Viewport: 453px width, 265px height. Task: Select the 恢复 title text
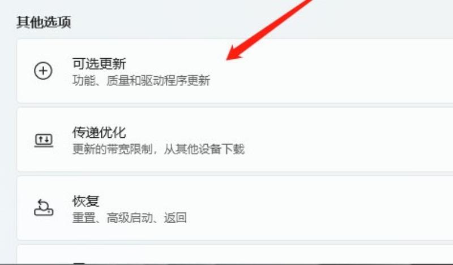click(x=86, y=201)
